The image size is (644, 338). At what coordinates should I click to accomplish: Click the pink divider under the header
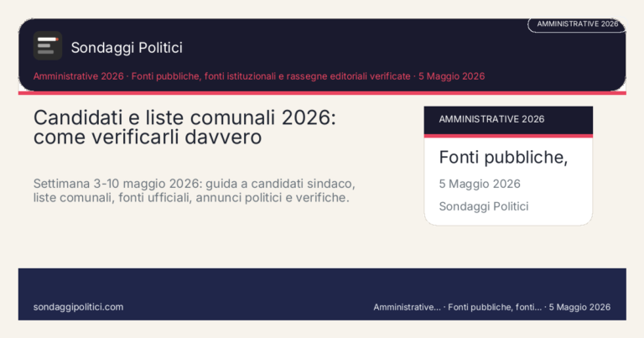pyautogui.click(x=322, y=93)
